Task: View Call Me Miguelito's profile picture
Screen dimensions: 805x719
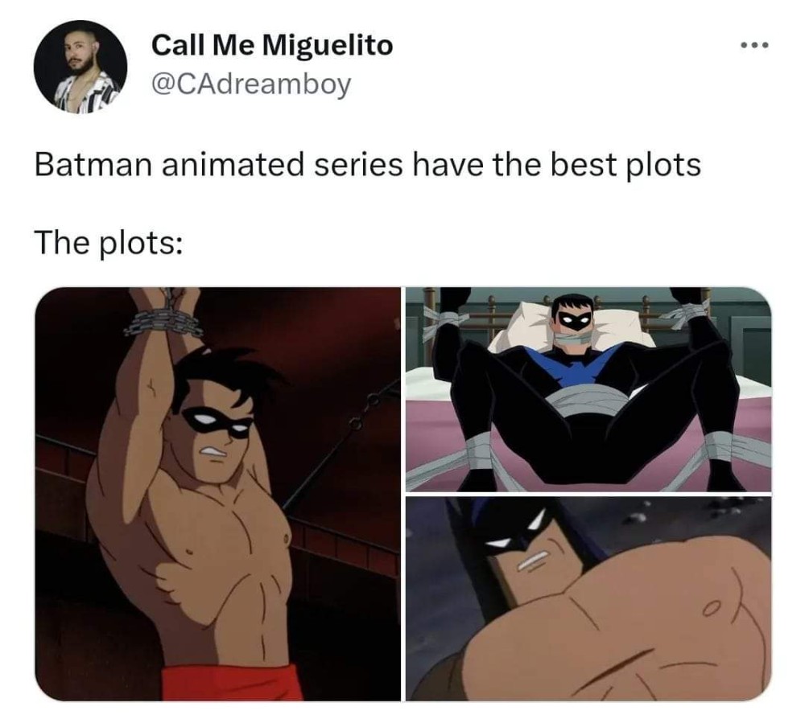Action: 80,67
